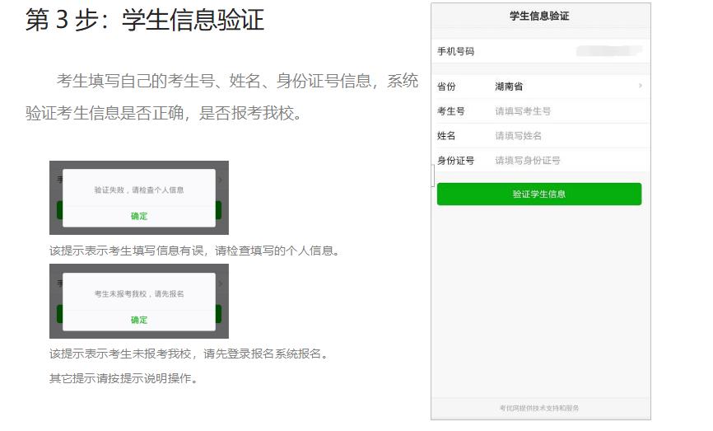Click the caption about 登录报名系统报名
This screenshot has width=713, height=431.
pos(189,354)
